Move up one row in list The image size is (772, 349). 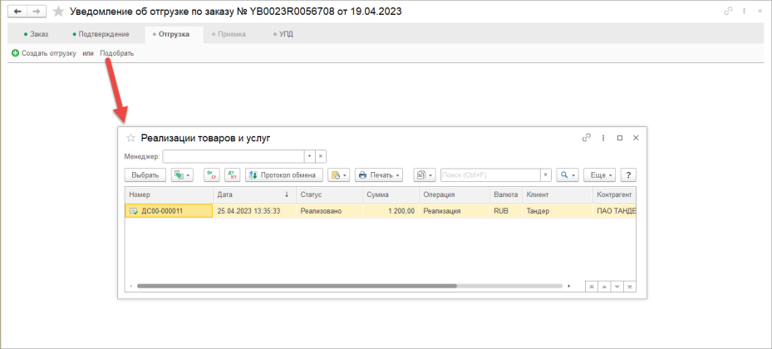tap(605, 287)
